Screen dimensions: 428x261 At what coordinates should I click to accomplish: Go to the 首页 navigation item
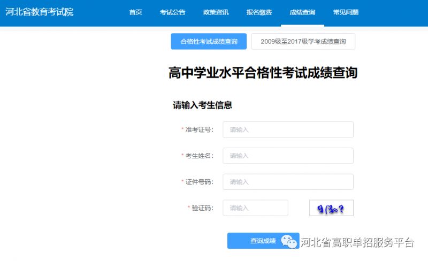[135, 12]
